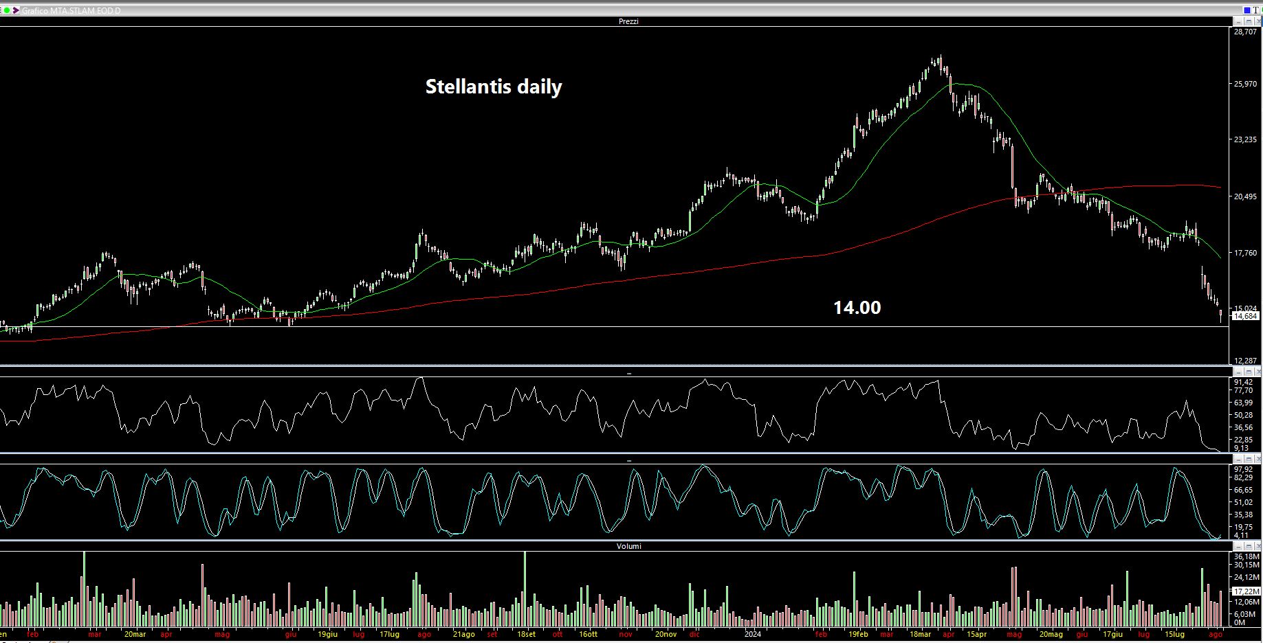This screenshot has height=643, width=1263.
Task: Maximize the Volumi panel
Action: [x=1249, y=546]
